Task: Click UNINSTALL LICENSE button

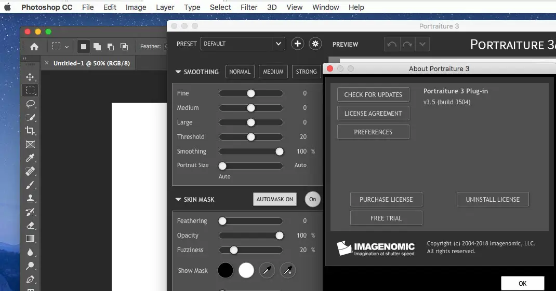Action: click(x=493, y=199)
